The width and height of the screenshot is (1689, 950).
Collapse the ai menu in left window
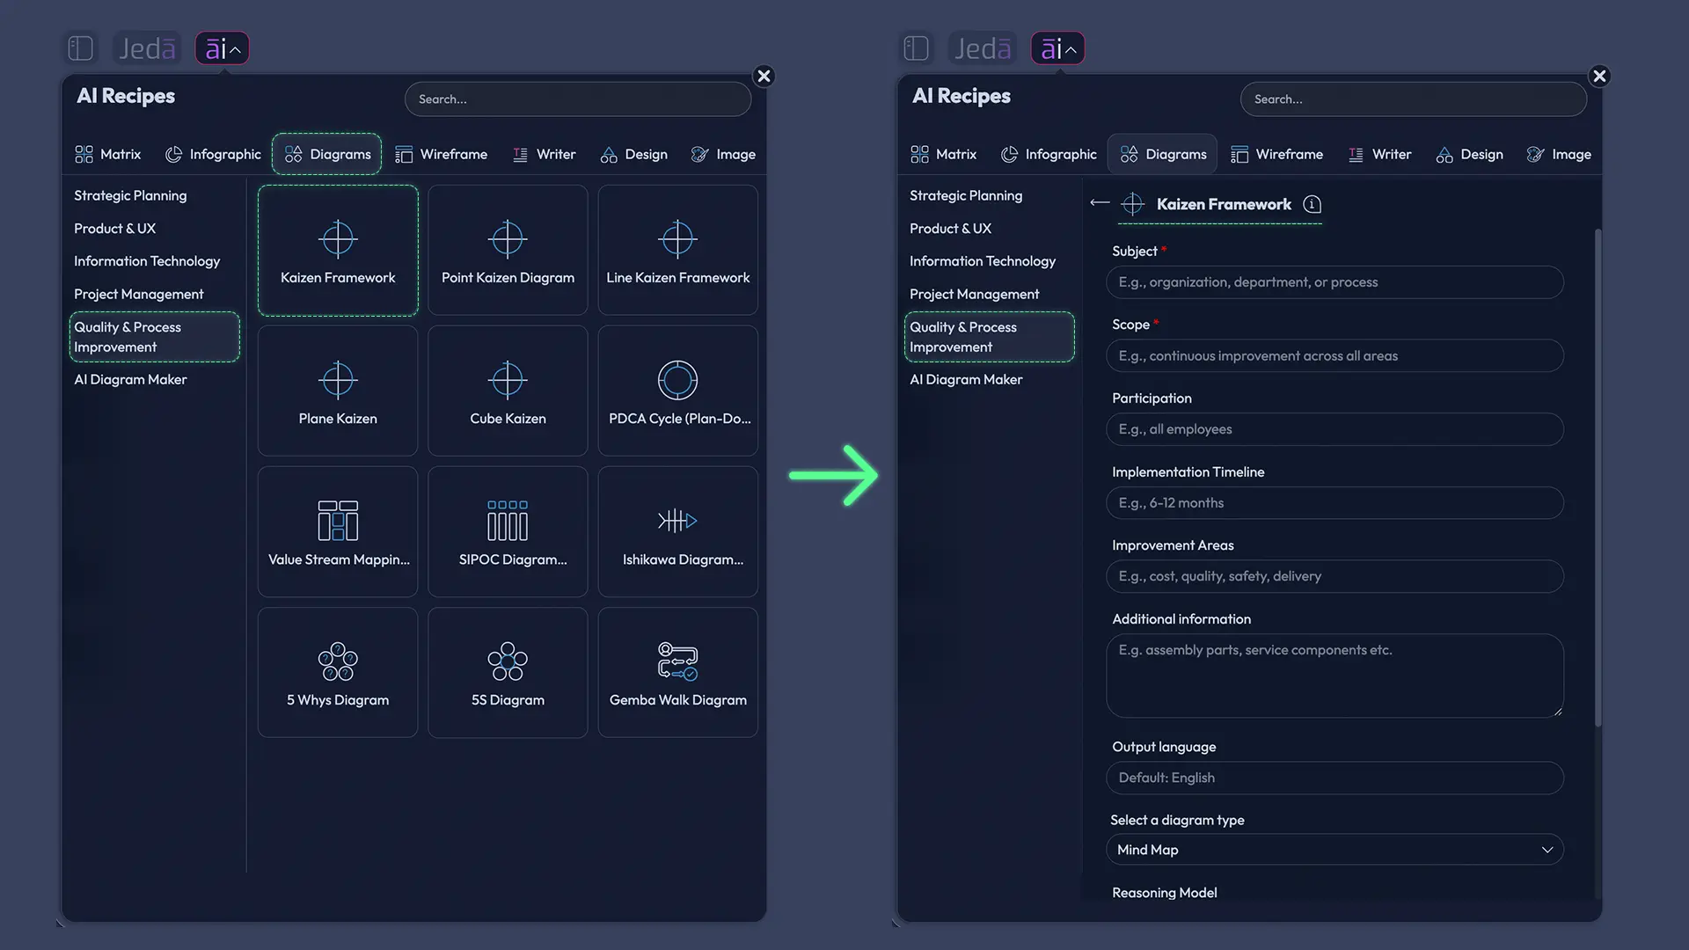[223, 48]
